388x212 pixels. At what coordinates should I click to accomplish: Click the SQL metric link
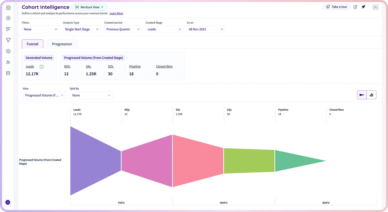click(111, 66)
